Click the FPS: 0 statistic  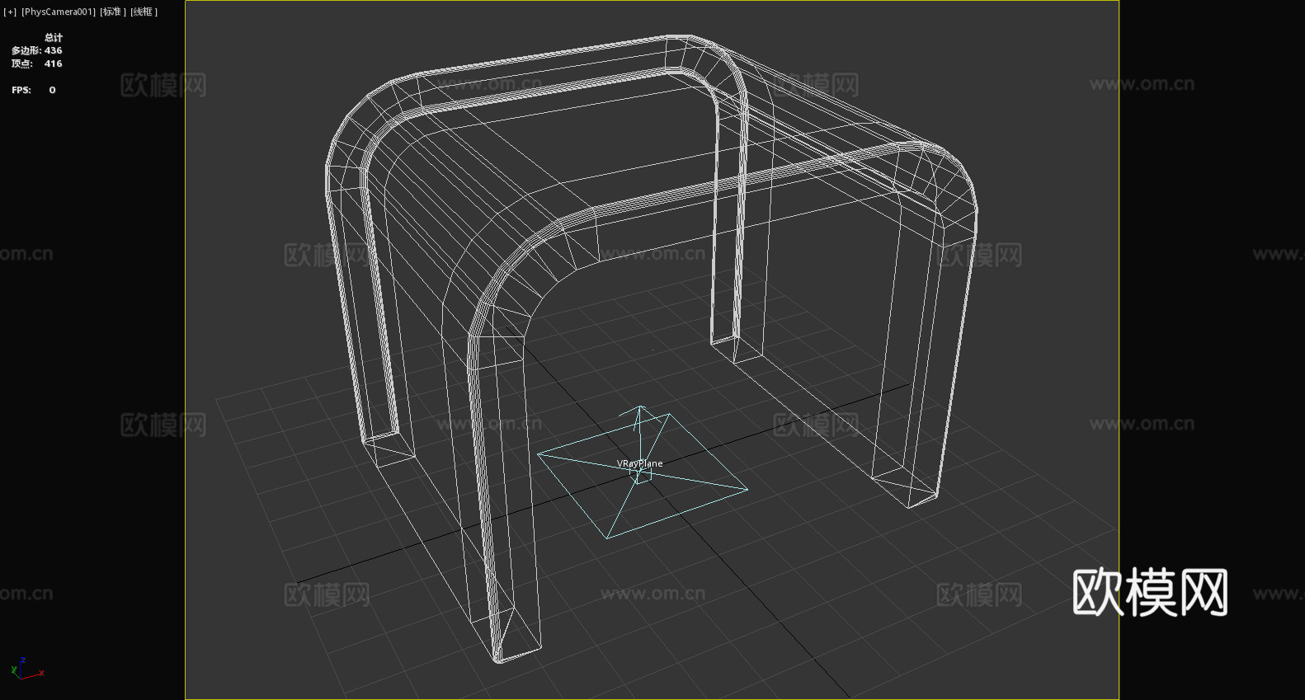click(x=34, y=90)
